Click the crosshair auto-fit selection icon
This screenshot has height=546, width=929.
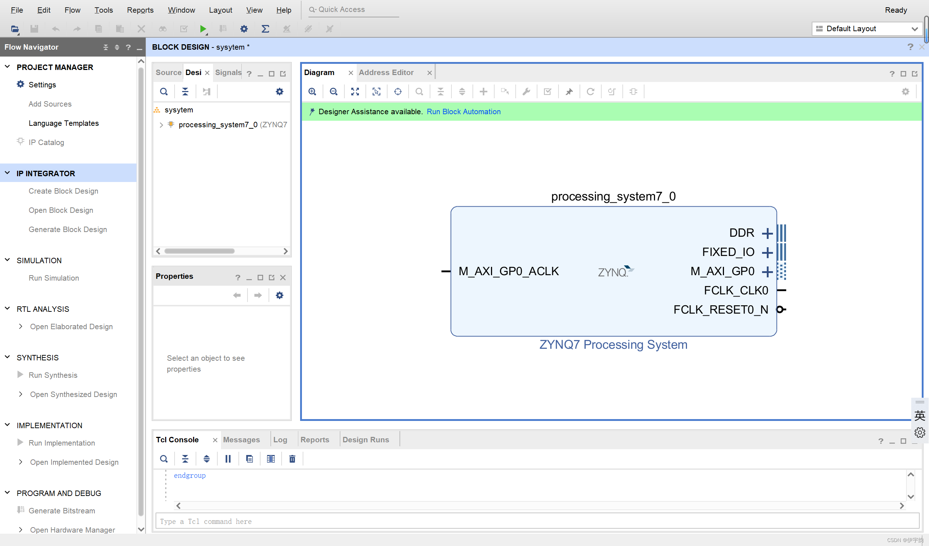[398, 91]
